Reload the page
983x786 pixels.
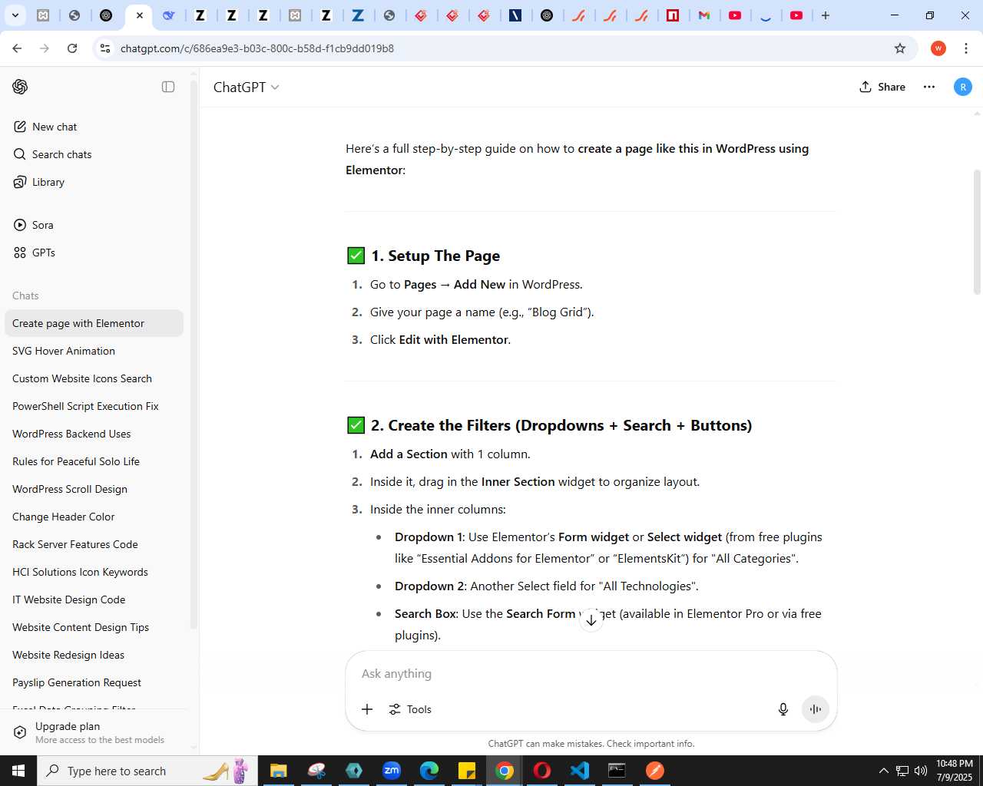click(72, 48)
